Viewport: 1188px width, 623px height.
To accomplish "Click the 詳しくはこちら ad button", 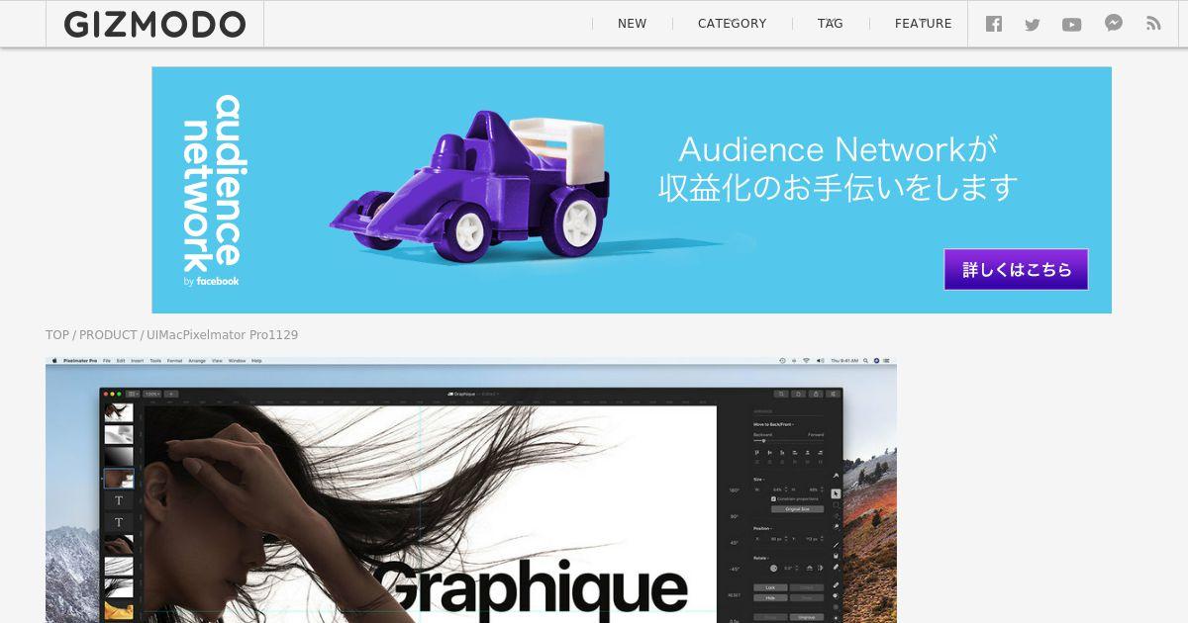I will pyautogui.click(x=1016, y=269).
